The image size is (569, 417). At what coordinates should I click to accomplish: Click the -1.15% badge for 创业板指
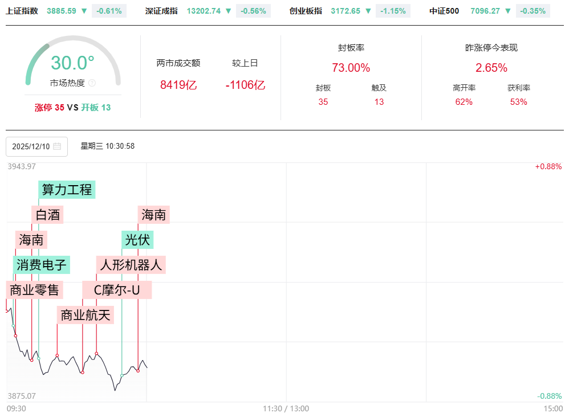[393, 11]
